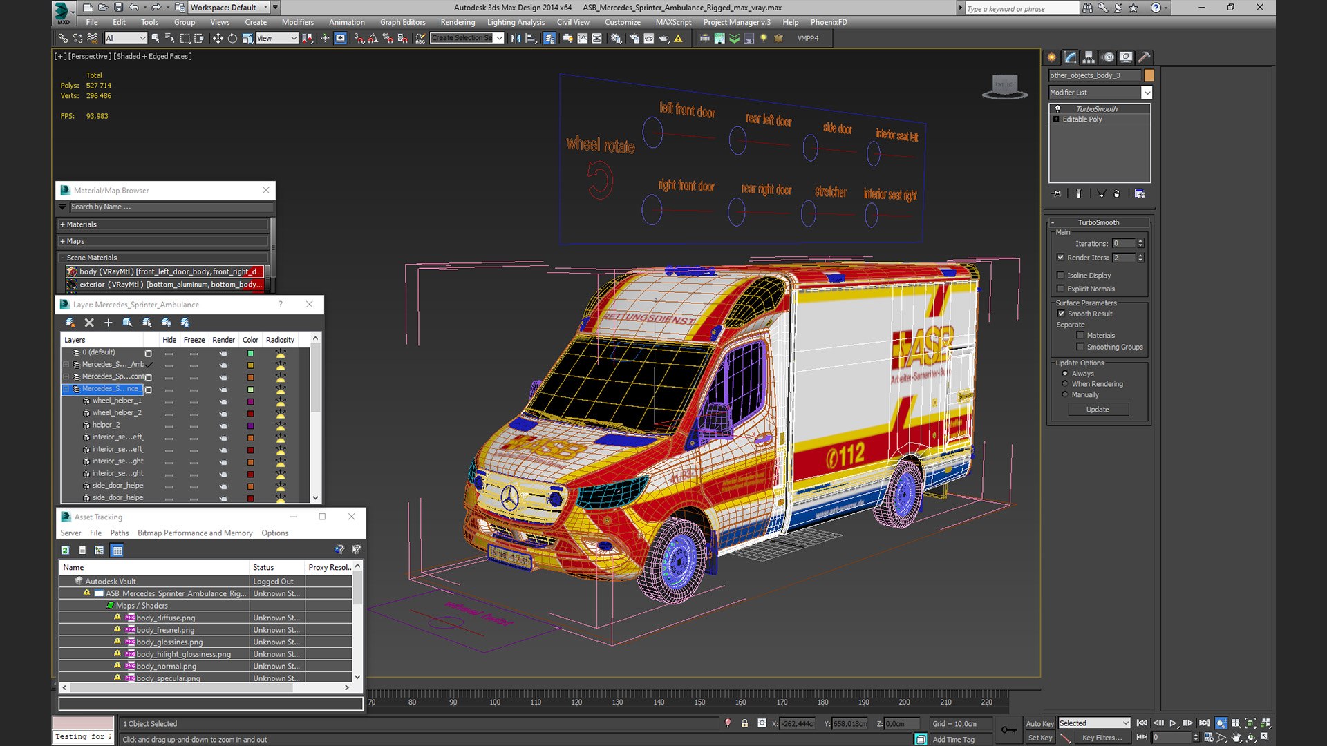
Task: Open the Modifier List dropdown
Action: click(1100, 93)
